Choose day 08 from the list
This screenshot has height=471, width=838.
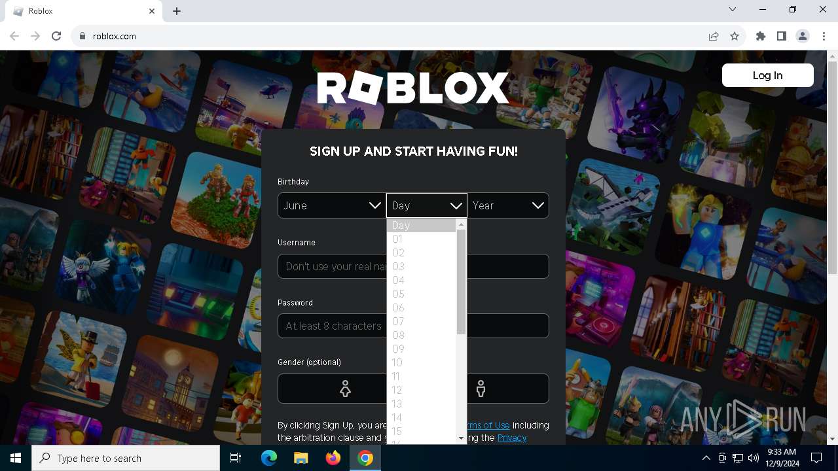pos(421,335)
